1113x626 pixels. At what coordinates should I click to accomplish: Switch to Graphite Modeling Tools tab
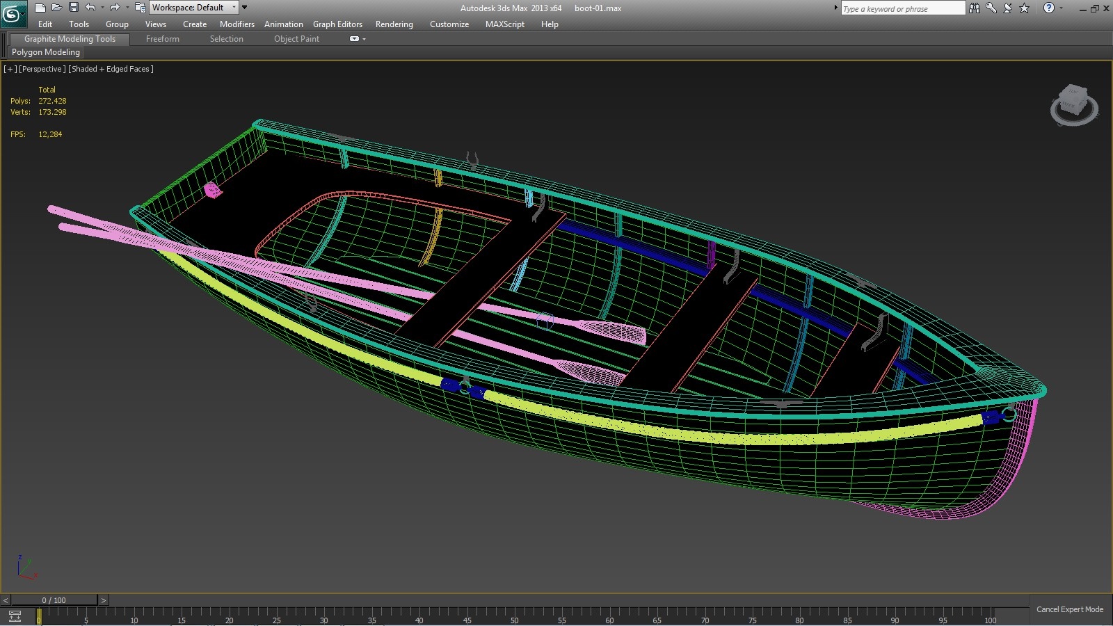[70, 39]
